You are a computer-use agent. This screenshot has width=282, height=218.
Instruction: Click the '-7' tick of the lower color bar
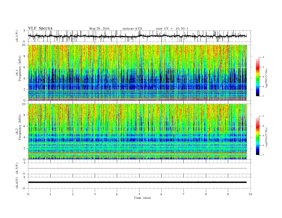[262, 155]
